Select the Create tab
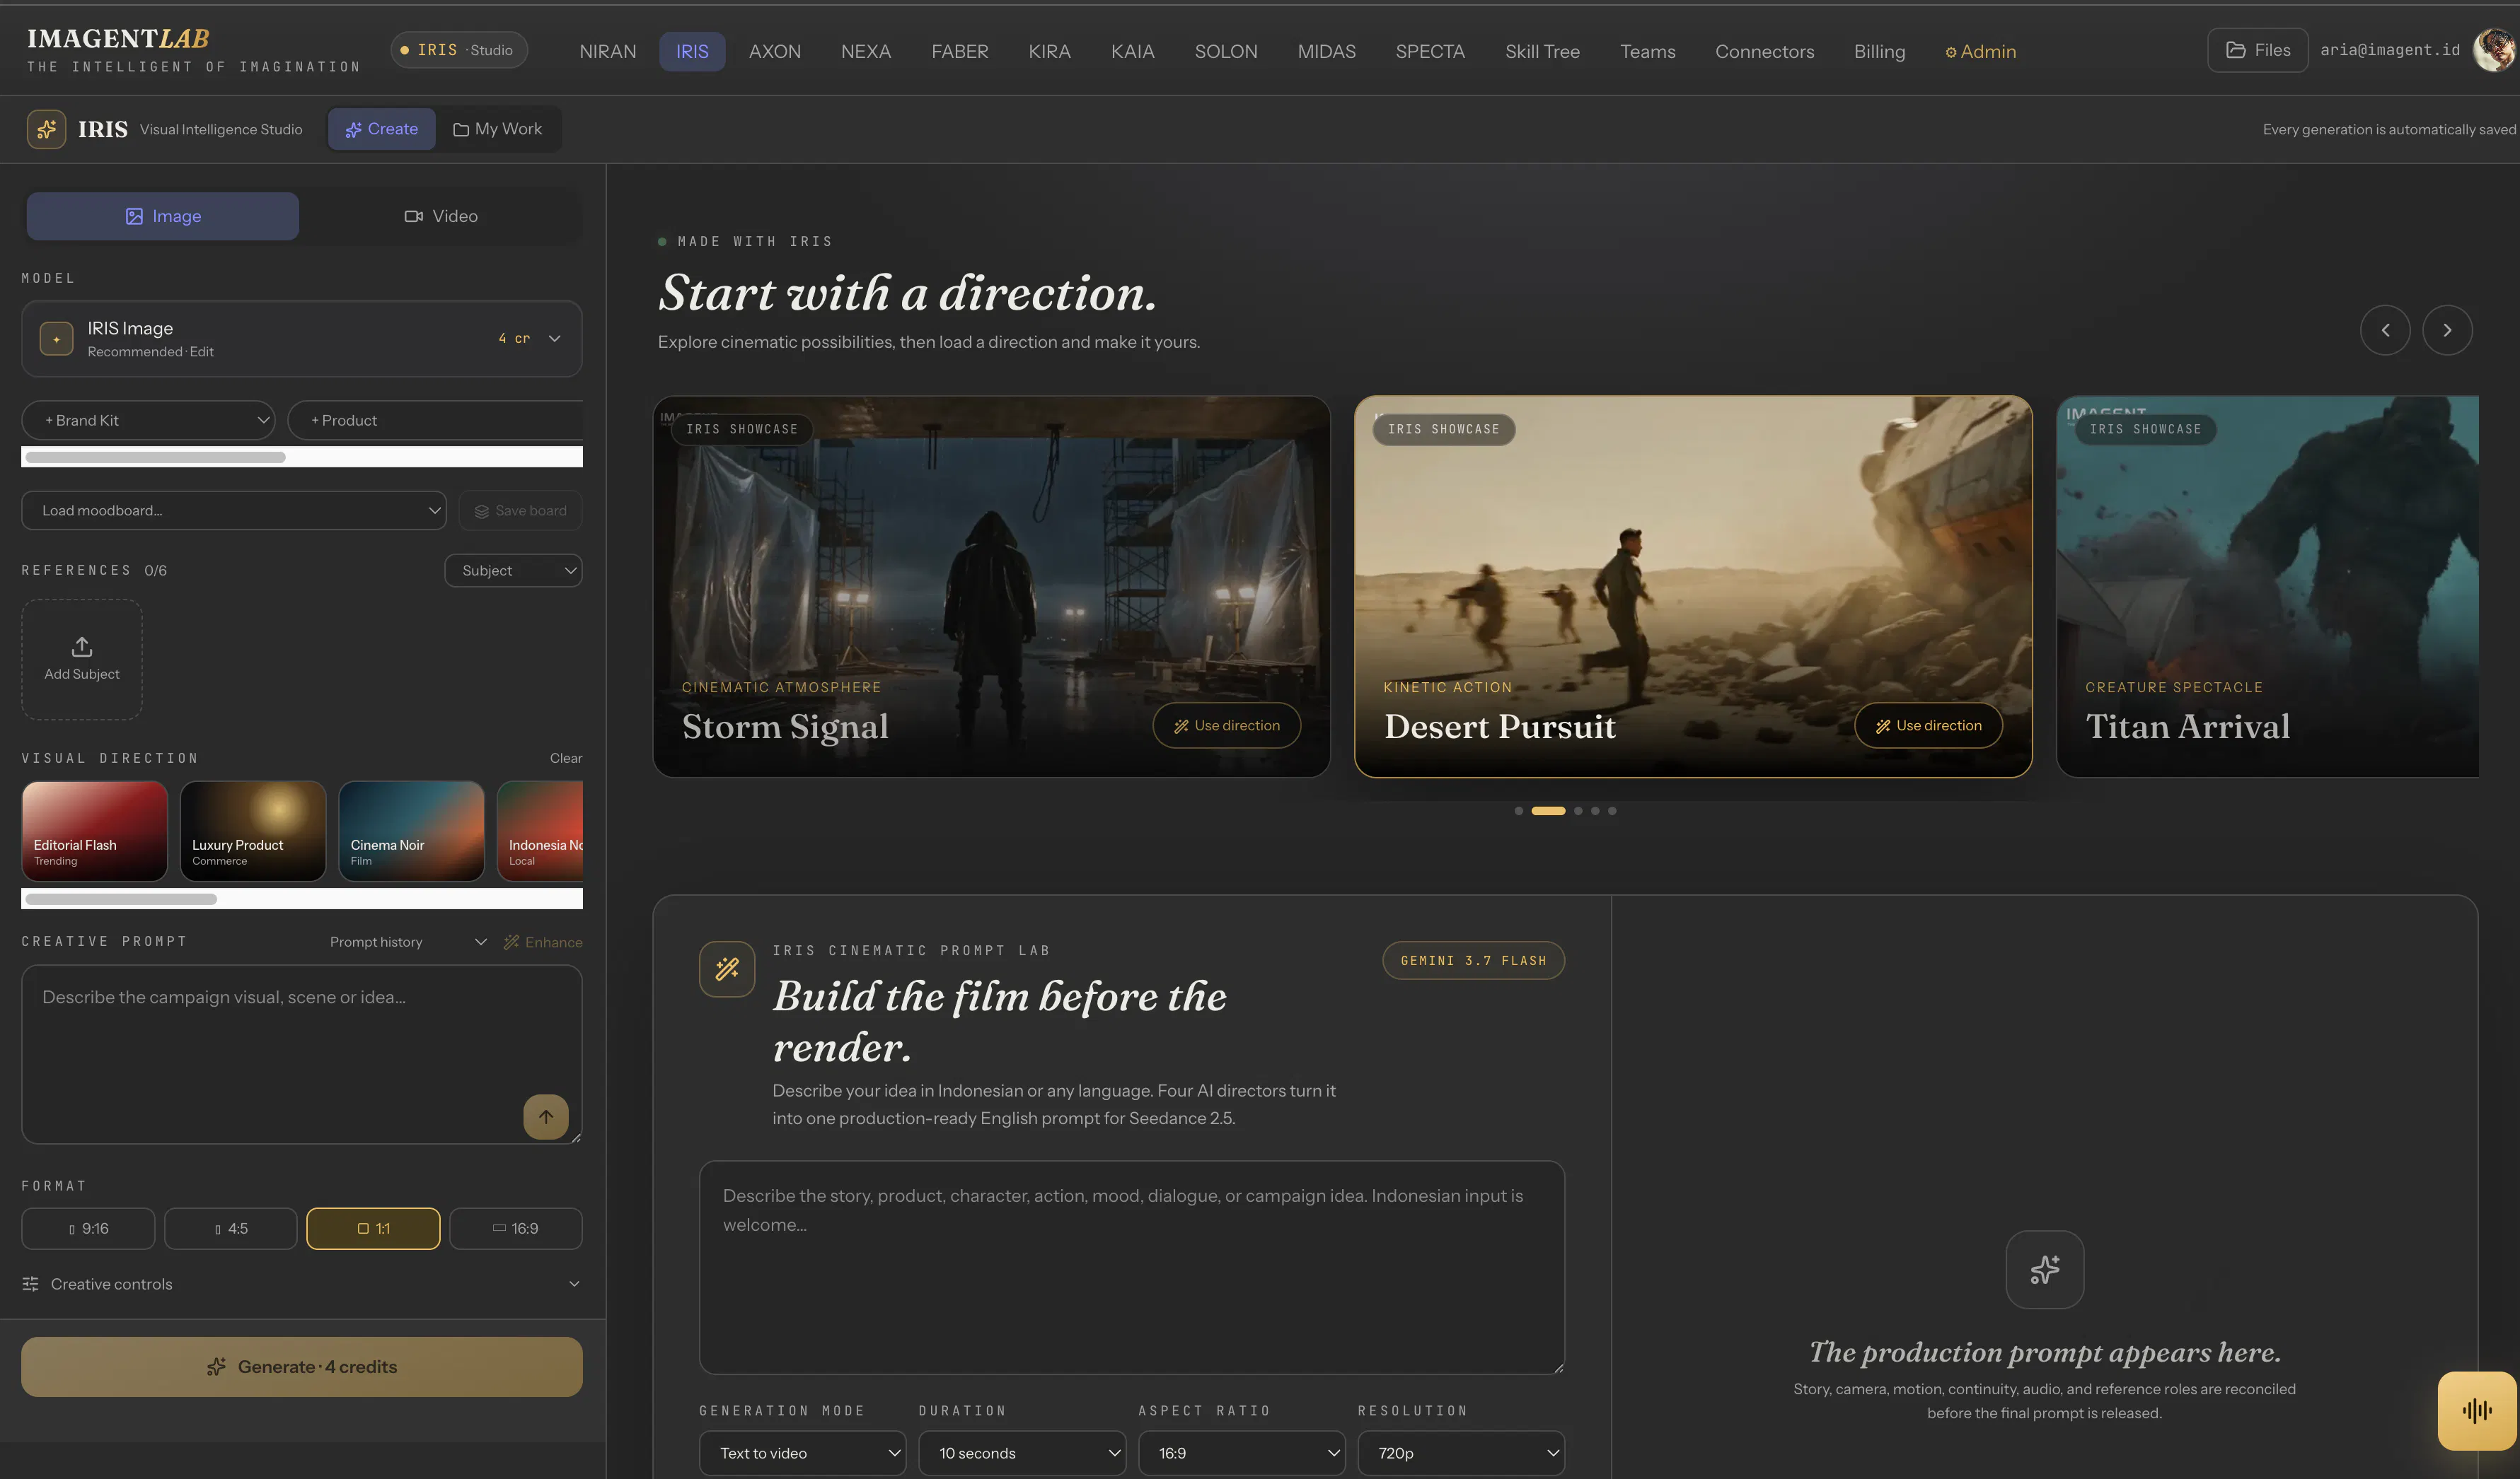 click(382, 129)
